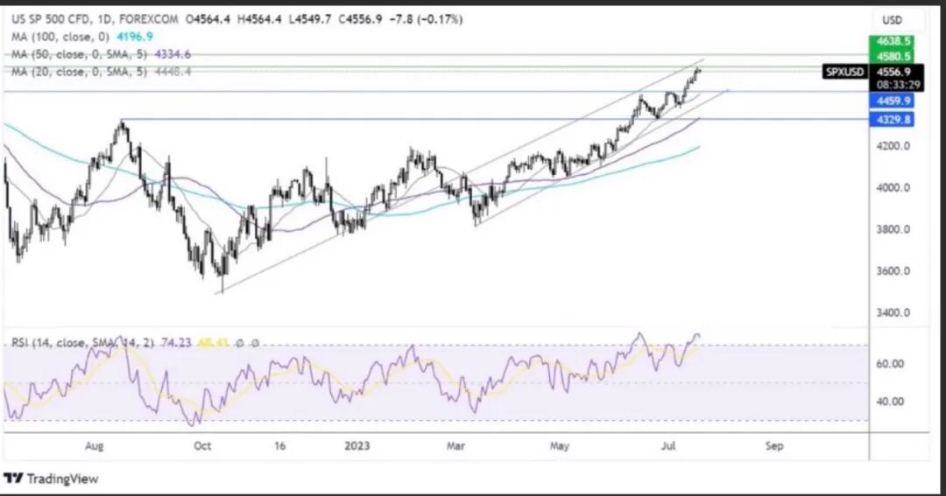This screenshot has width=946, height=496.
Task: Select the MA (100, close, 0) indicator legend
Action: point(60,37)
